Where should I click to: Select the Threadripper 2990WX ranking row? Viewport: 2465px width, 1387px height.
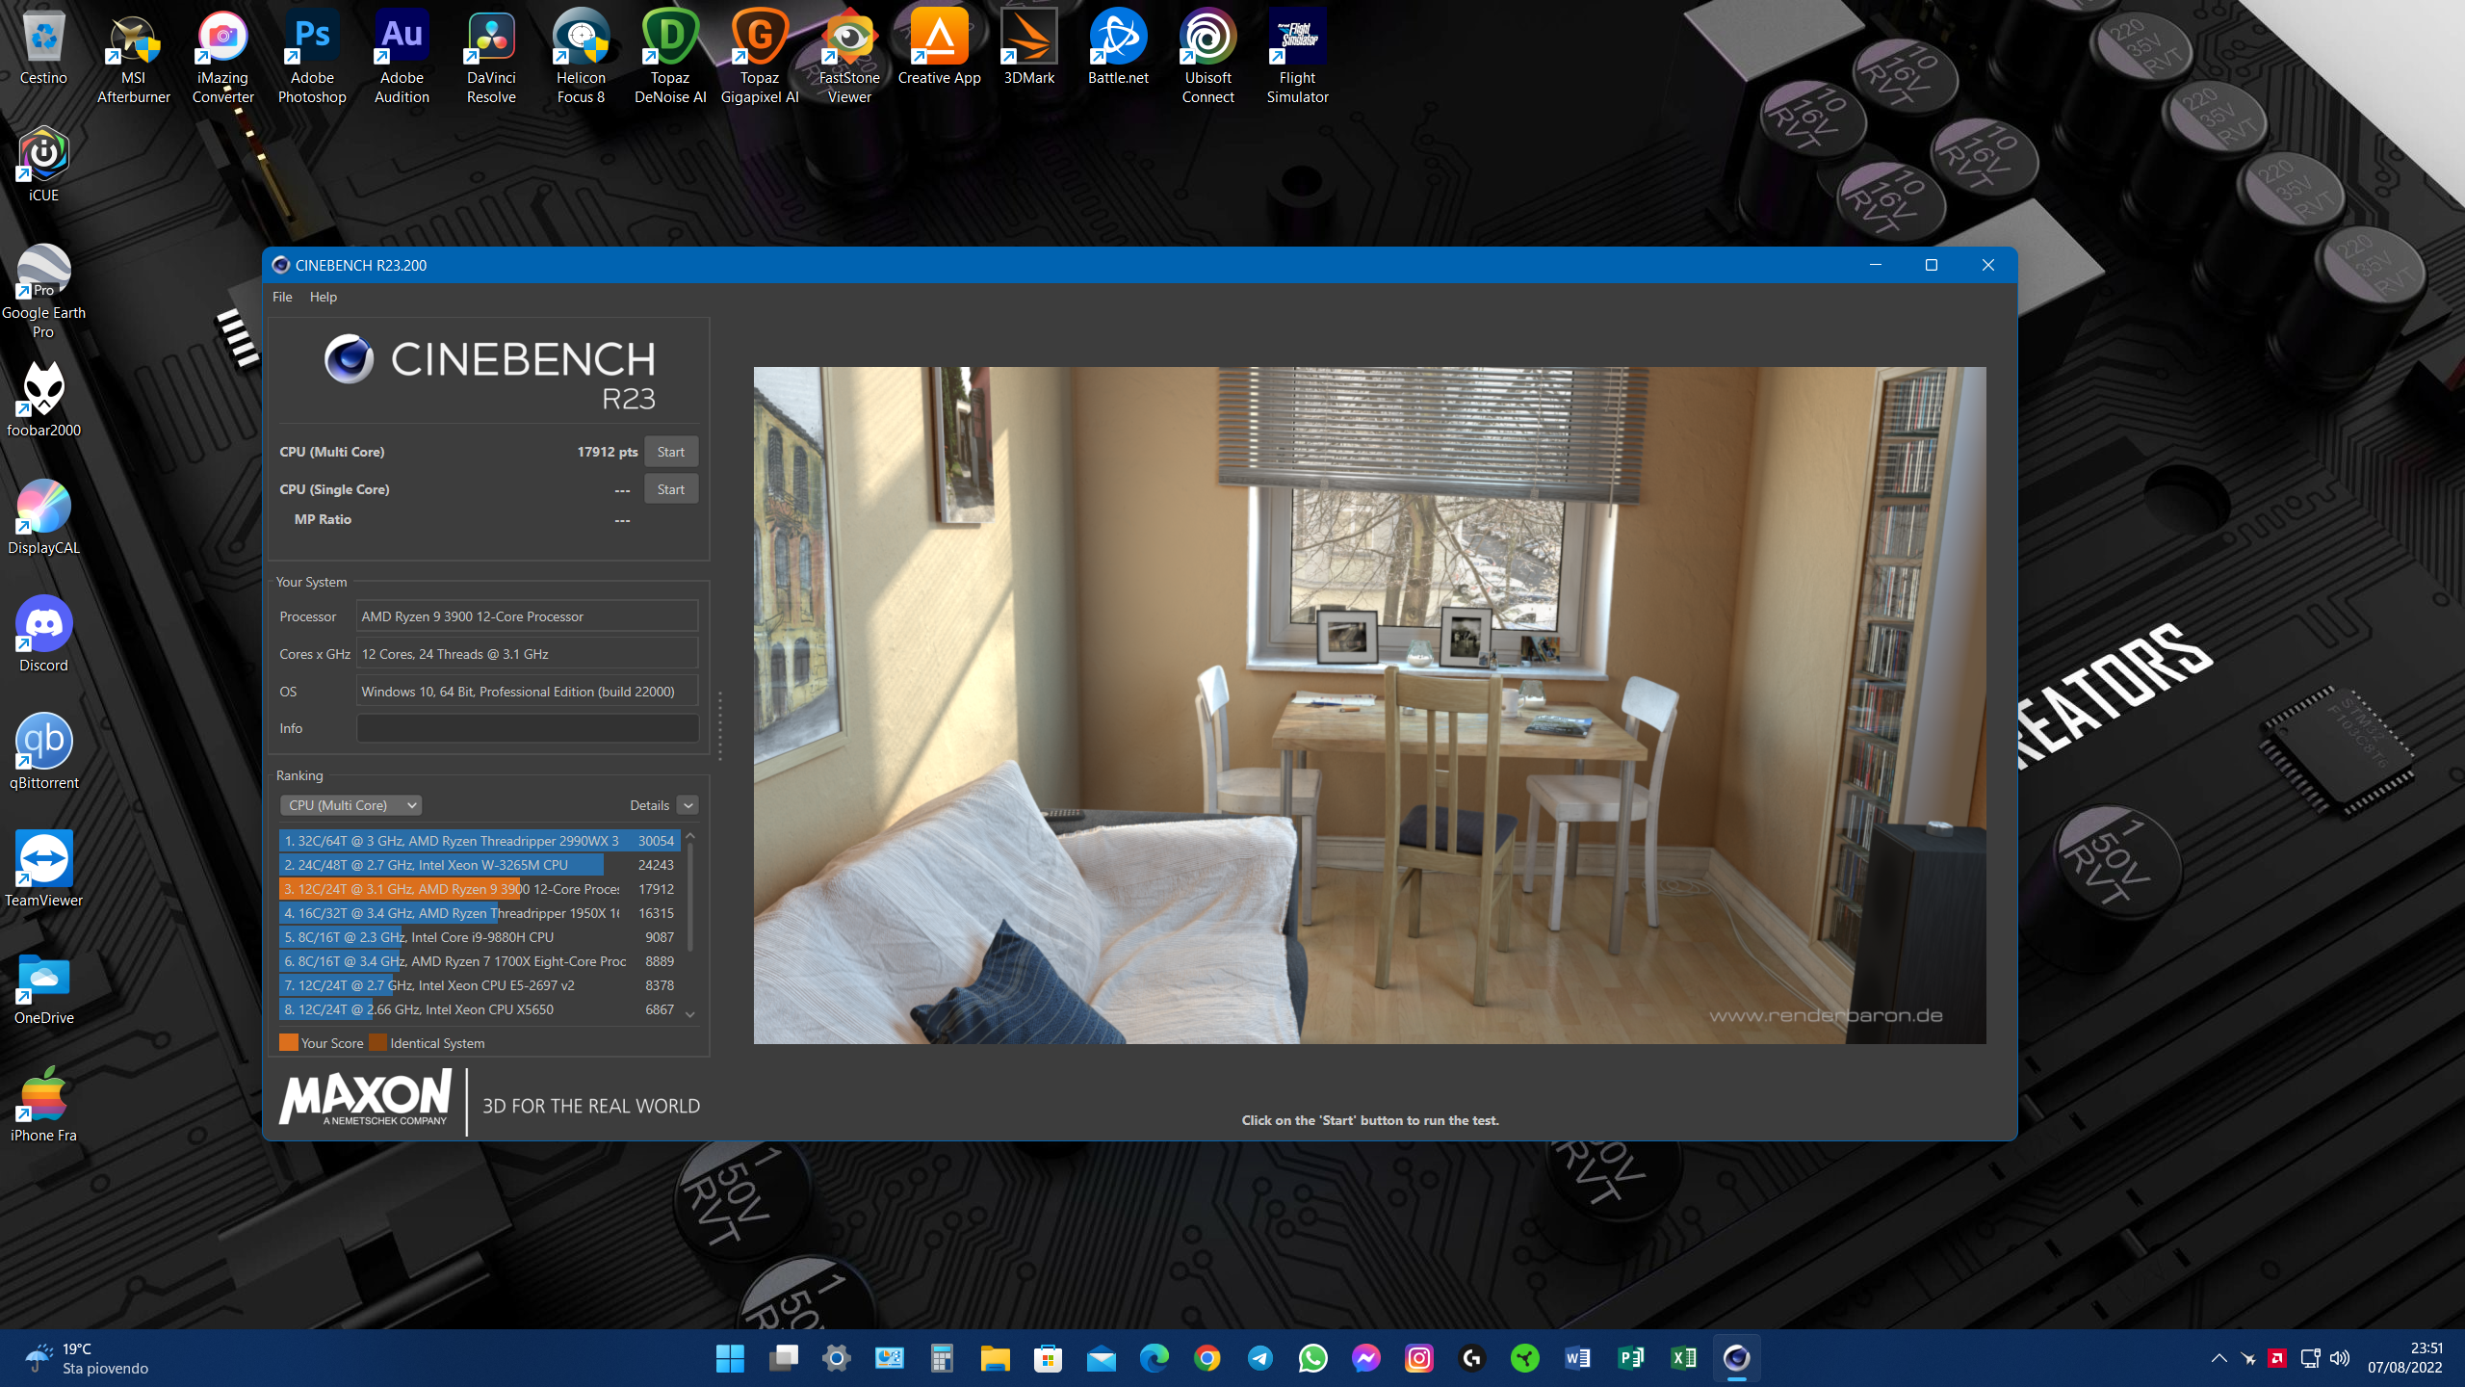point(480,841)
